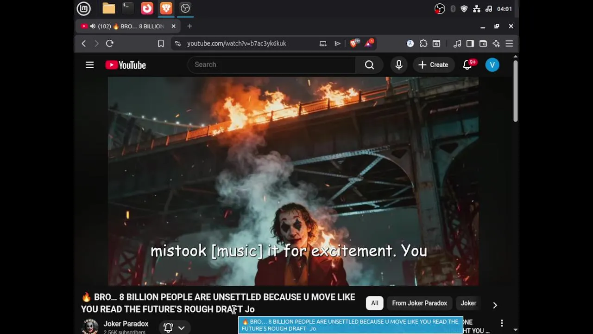View site information settings icon
This screenshot has height=334, width=593.
pyautogui.click(x=177, y=44)
